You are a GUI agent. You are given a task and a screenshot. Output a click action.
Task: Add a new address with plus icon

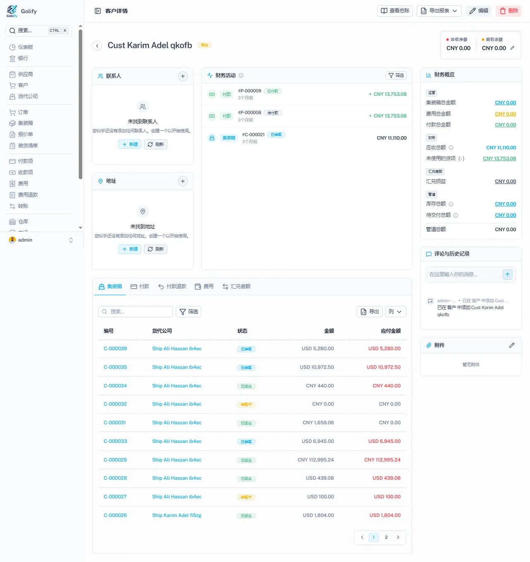click(x=183, y=181)
